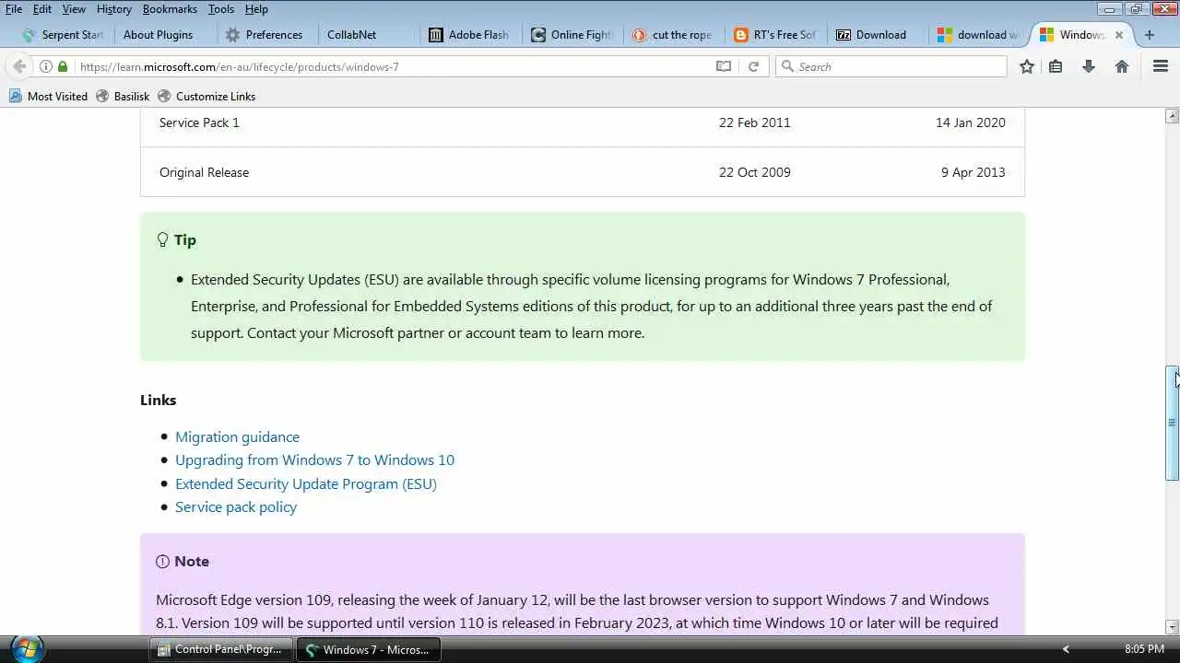Open the hamburger menu button
Screen dimensions: 1180x663
1161,66
